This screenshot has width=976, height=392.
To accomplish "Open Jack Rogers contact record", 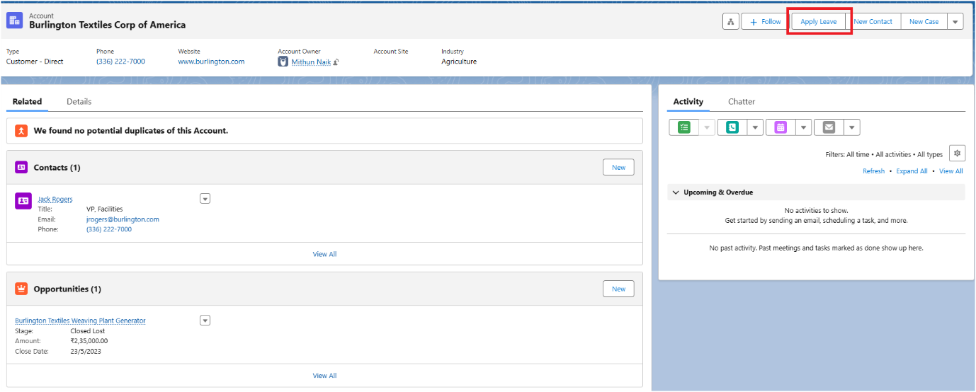I will [x=55, y=200].
